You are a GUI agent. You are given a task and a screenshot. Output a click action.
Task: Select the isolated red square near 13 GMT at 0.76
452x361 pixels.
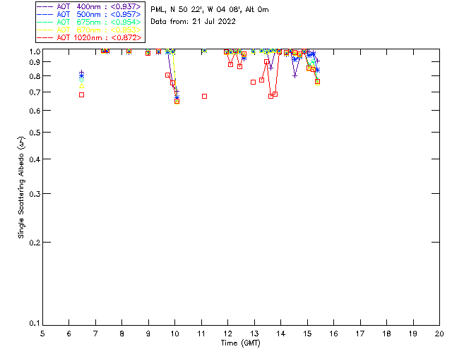coord(253,82)
